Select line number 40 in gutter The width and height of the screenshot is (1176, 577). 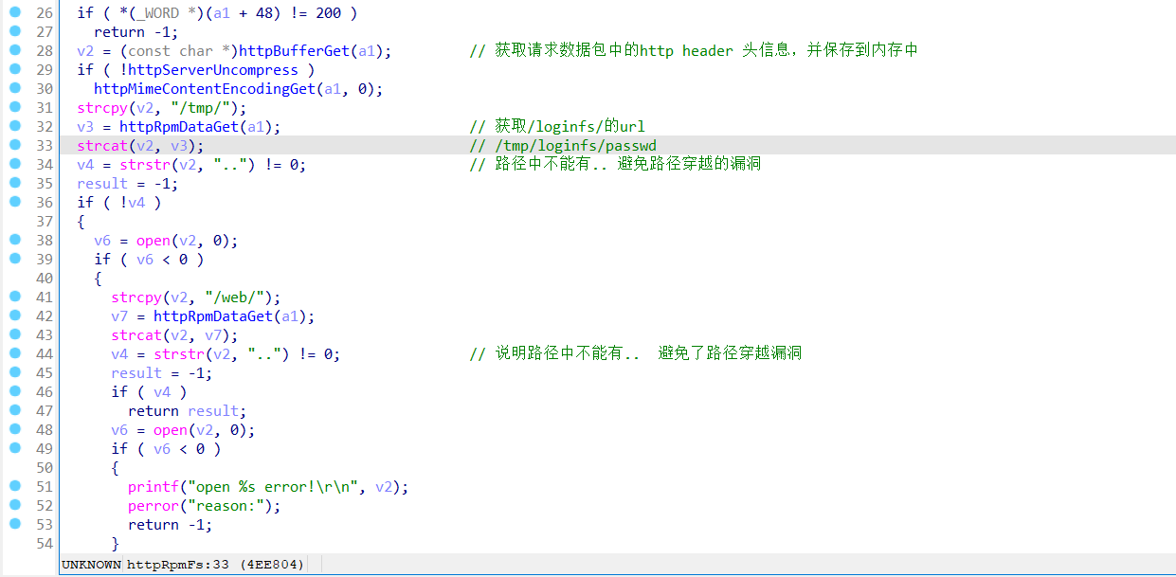click(45, 278)
